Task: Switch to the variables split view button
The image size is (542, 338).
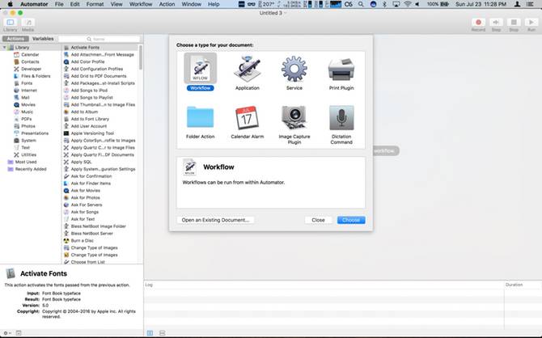Action: [162, 333]
